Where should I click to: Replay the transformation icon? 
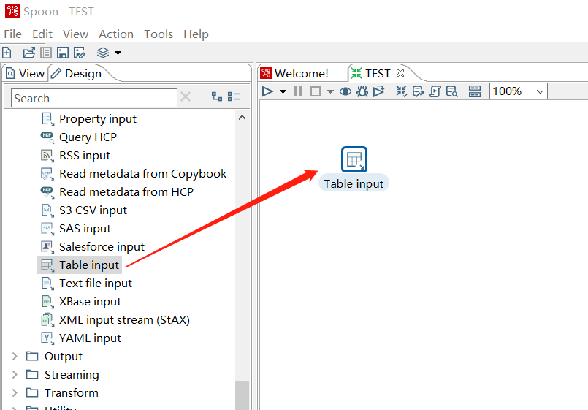coord(379,91)
